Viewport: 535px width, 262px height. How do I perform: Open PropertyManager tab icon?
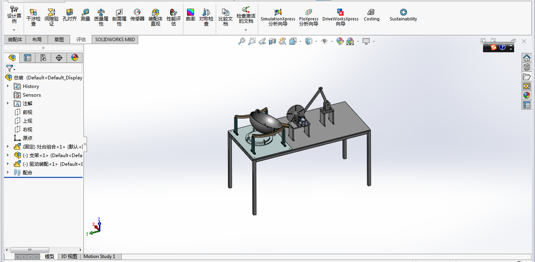click(28, 58)
